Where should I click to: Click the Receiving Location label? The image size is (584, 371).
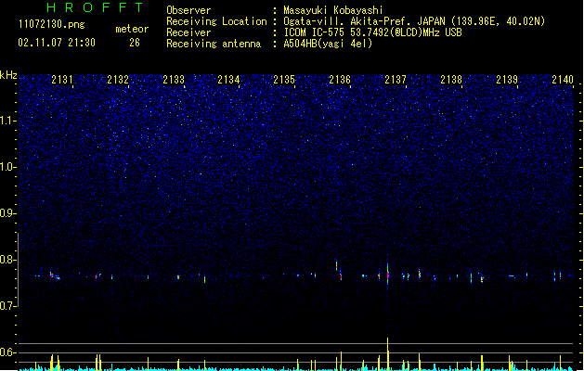216,21
